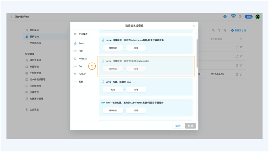Open the help question mark icon

[240, 17]
